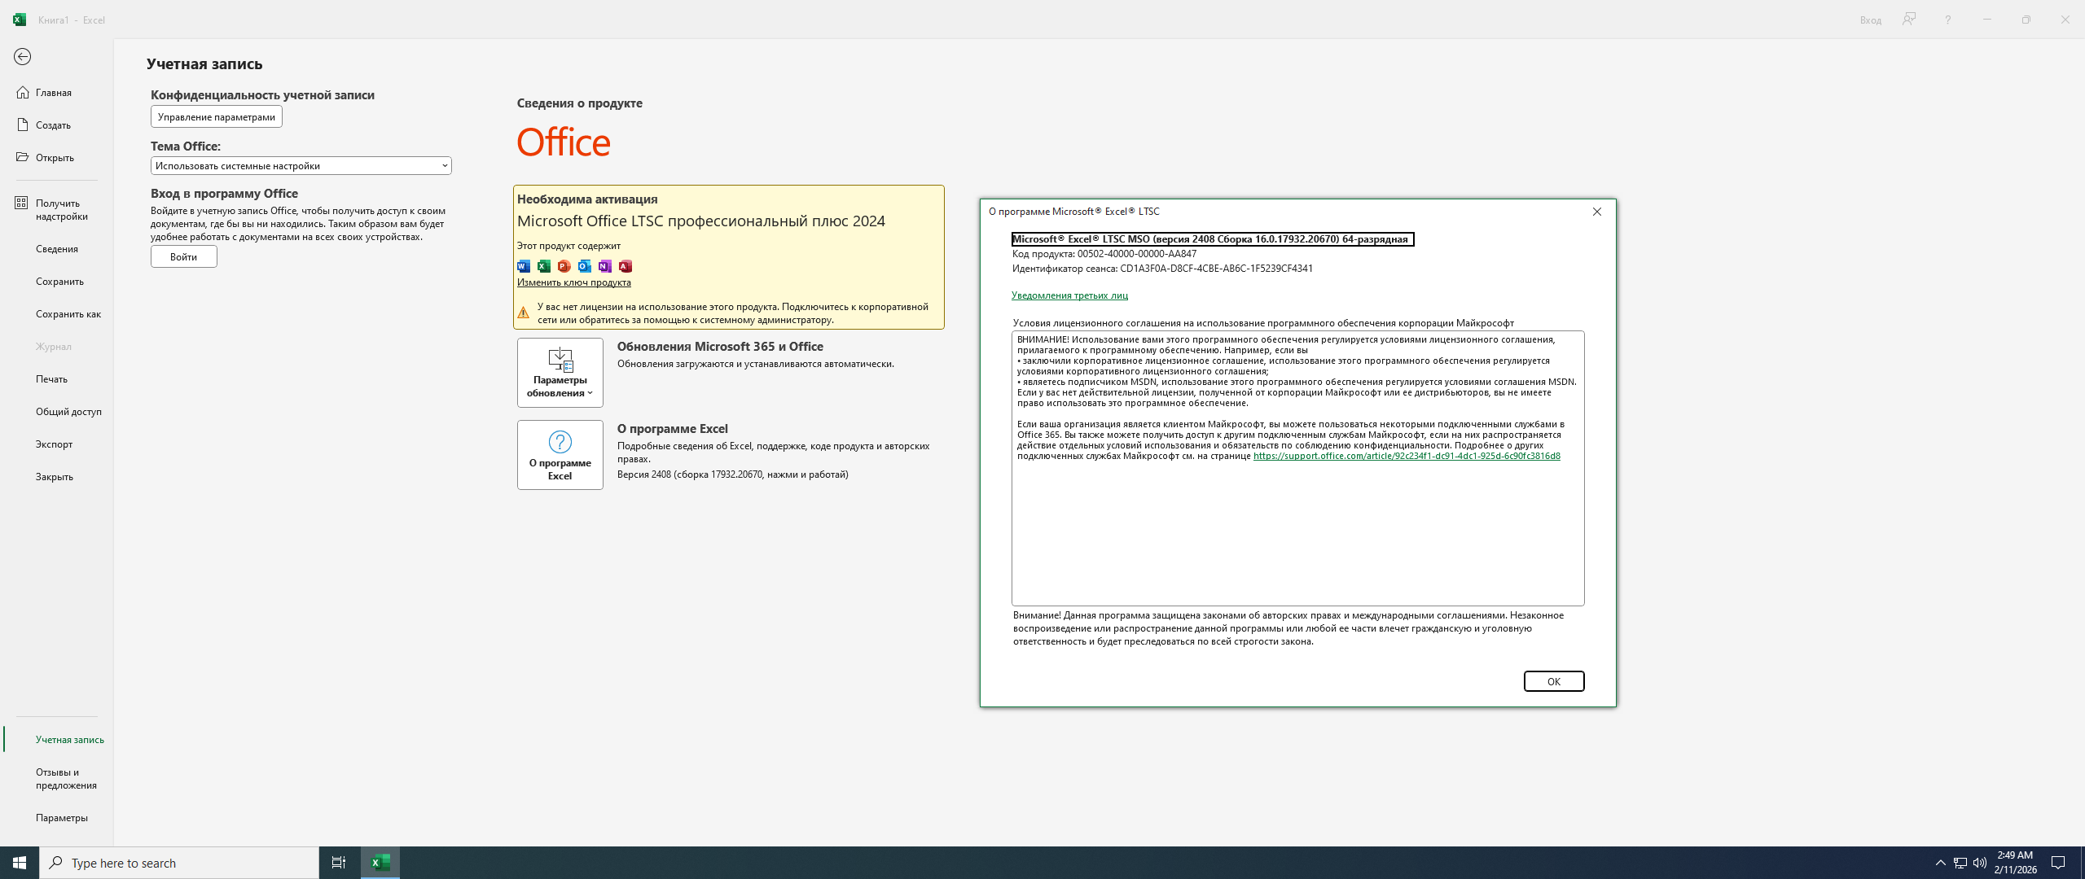Click the Windows taskbar search box
Image resolution: width=2085 pixels, height=879 pixels.
point(179,863)
